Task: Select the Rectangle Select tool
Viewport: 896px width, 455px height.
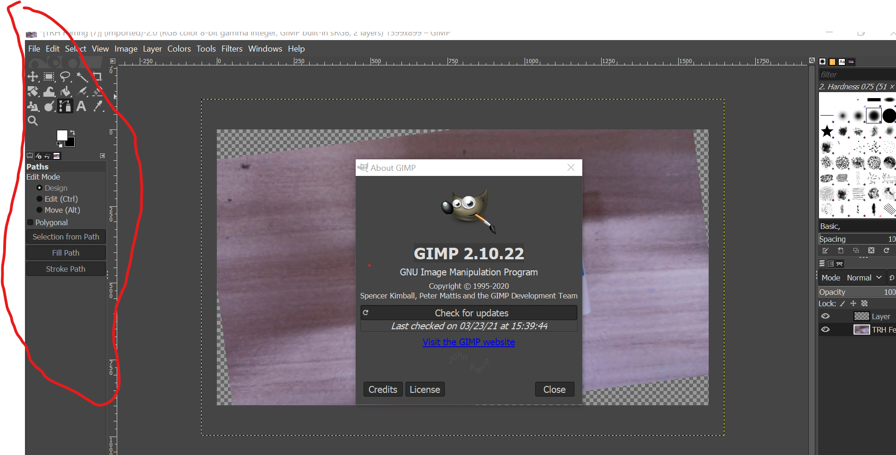Action: coord(49,76)
